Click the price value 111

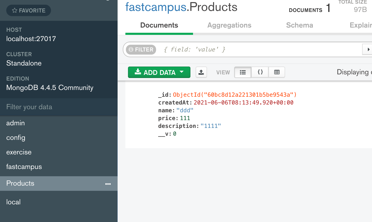185,118
